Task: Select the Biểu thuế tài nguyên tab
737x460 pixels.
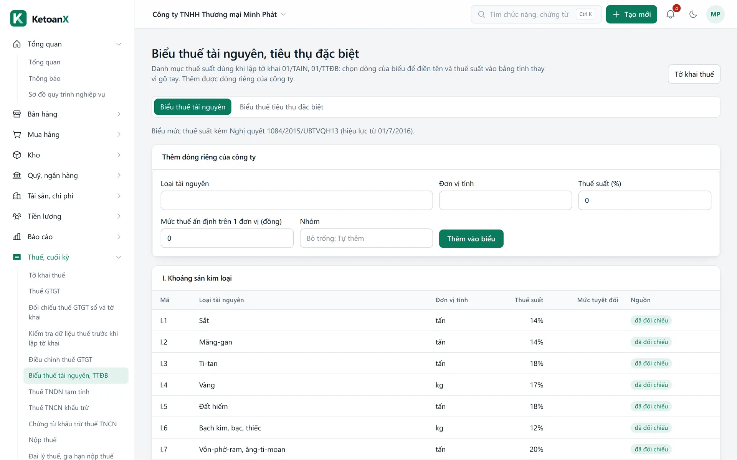Action: click(x=193, y=107)
